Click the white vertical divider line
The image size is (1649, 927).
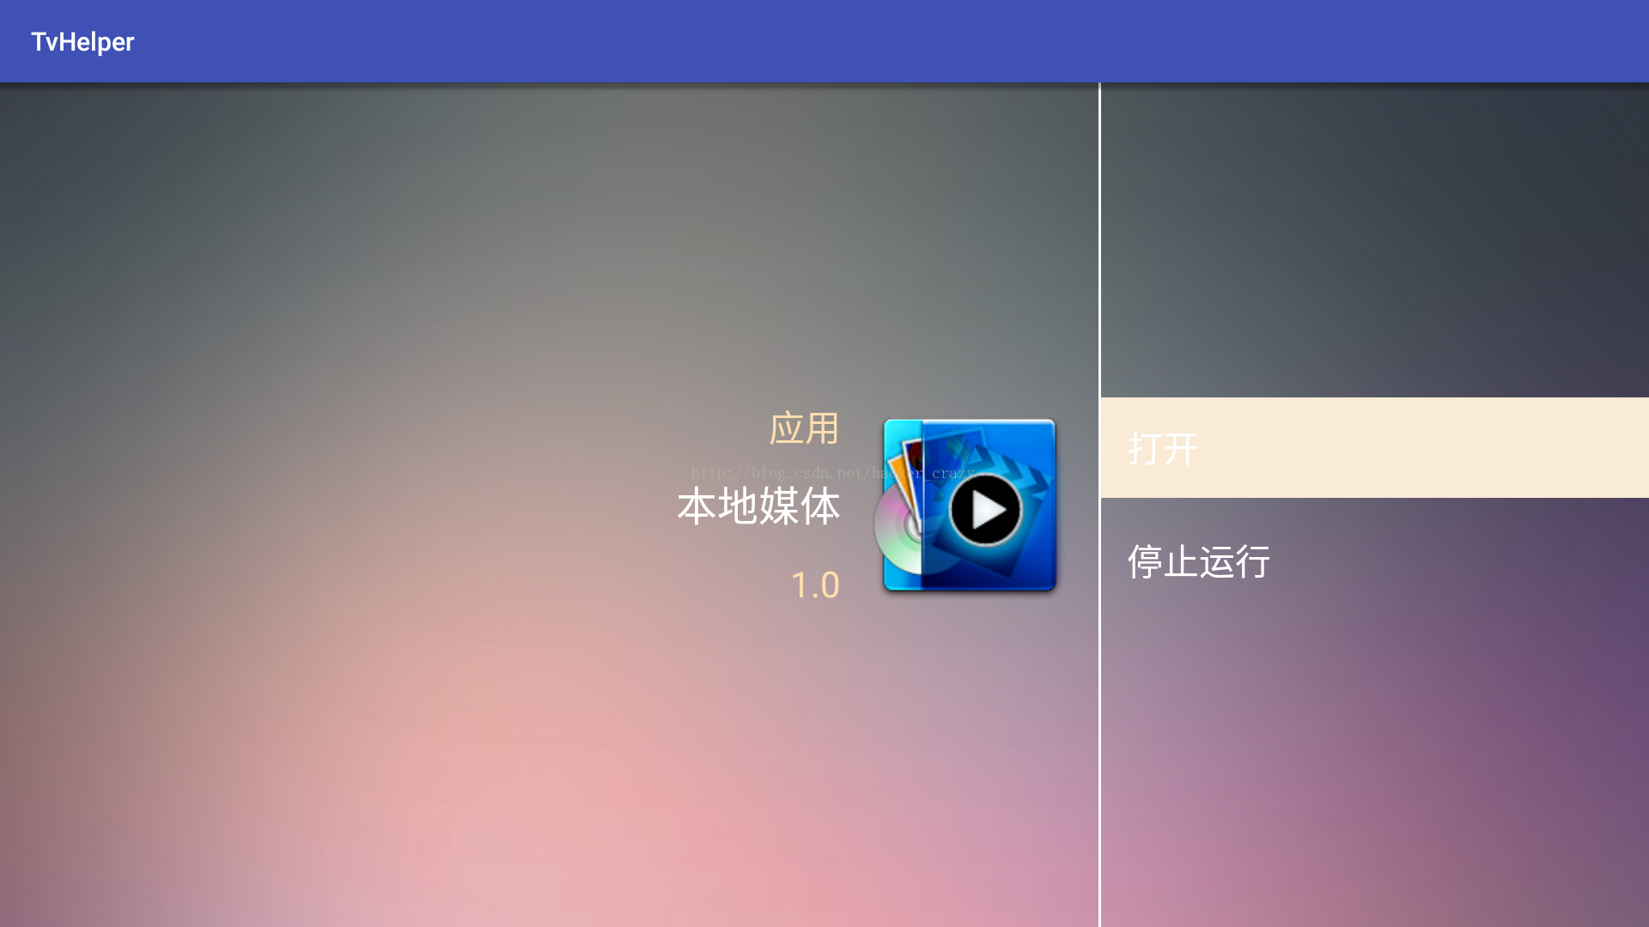[x=1099, y=505]
